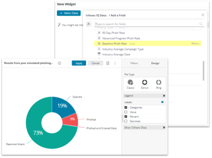Pick the Ring pie type icon
Viewport: 212px width, 158px height.
pyautogui.click(x=159, y=83)
